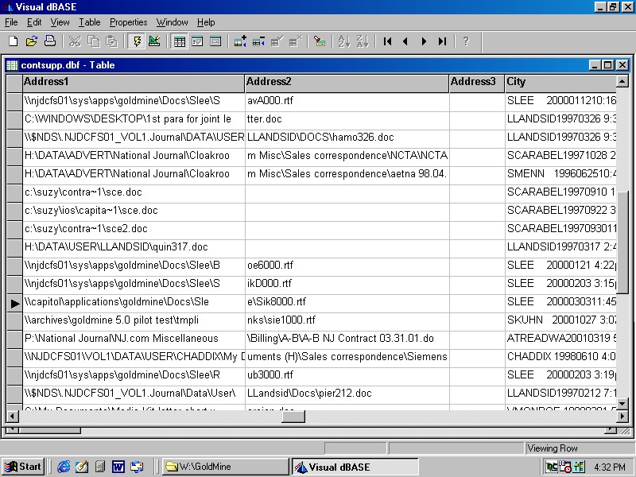636x477 pixels.
Task: Click the table's vertical scrollbar up arrow
Action: (622, 82)
